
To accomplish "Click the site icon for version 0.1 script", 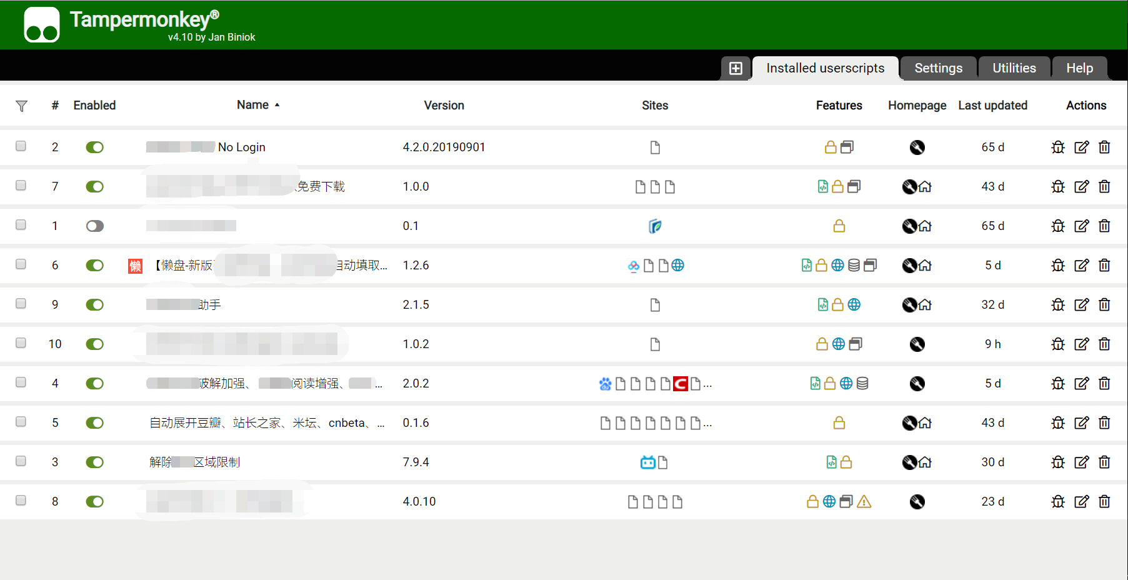I will (655, 226).
